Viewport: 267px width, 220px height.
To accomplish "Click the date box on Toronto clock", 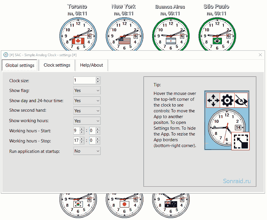I will click(x=89, y=36).
